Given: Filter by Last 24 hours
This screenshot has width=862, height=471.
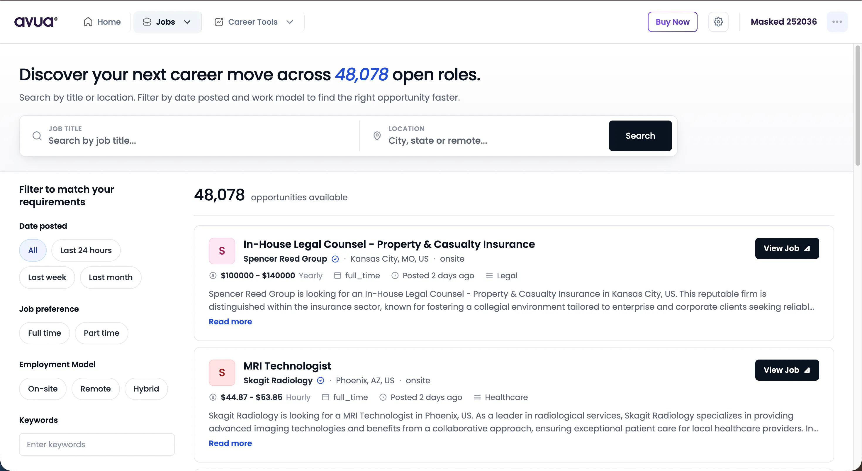Looking at the screenshot, I should (86, 250).
